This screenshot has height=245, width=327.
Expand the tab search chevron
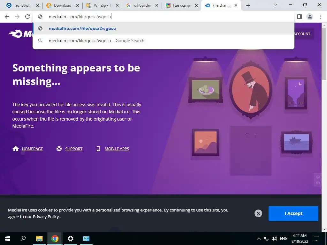tap(276, 4)
